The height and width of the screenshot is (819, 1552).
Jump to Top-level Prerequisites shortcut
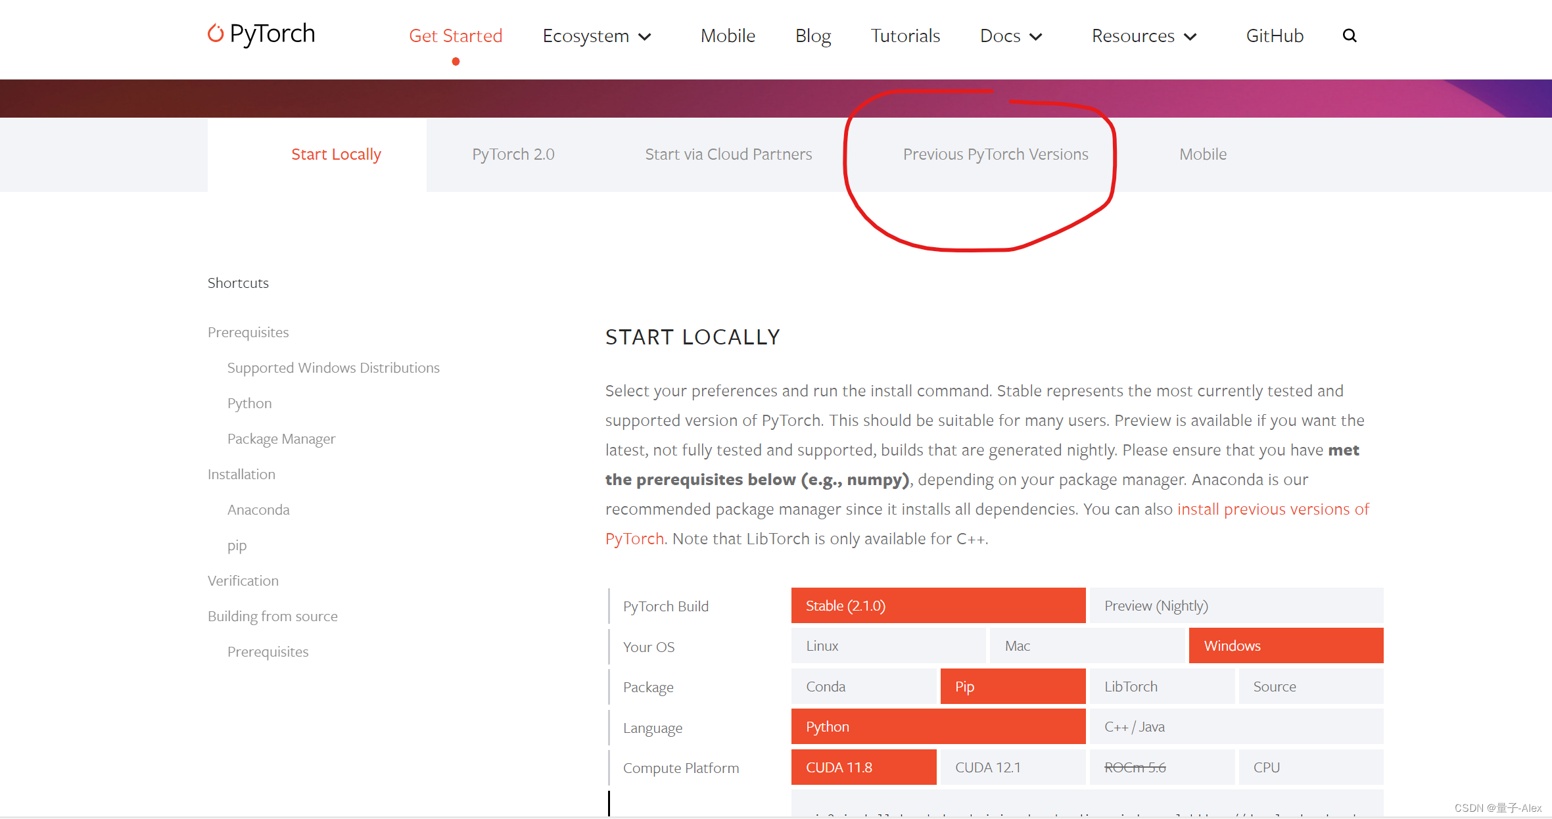click(x=248, y=333)
